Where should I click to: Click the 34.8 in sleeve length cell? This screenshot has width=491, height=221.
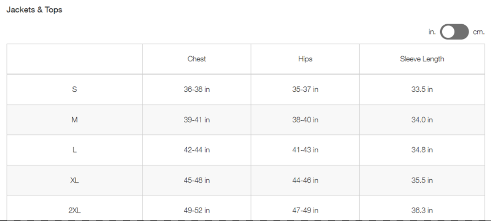(x=422, y=150)
